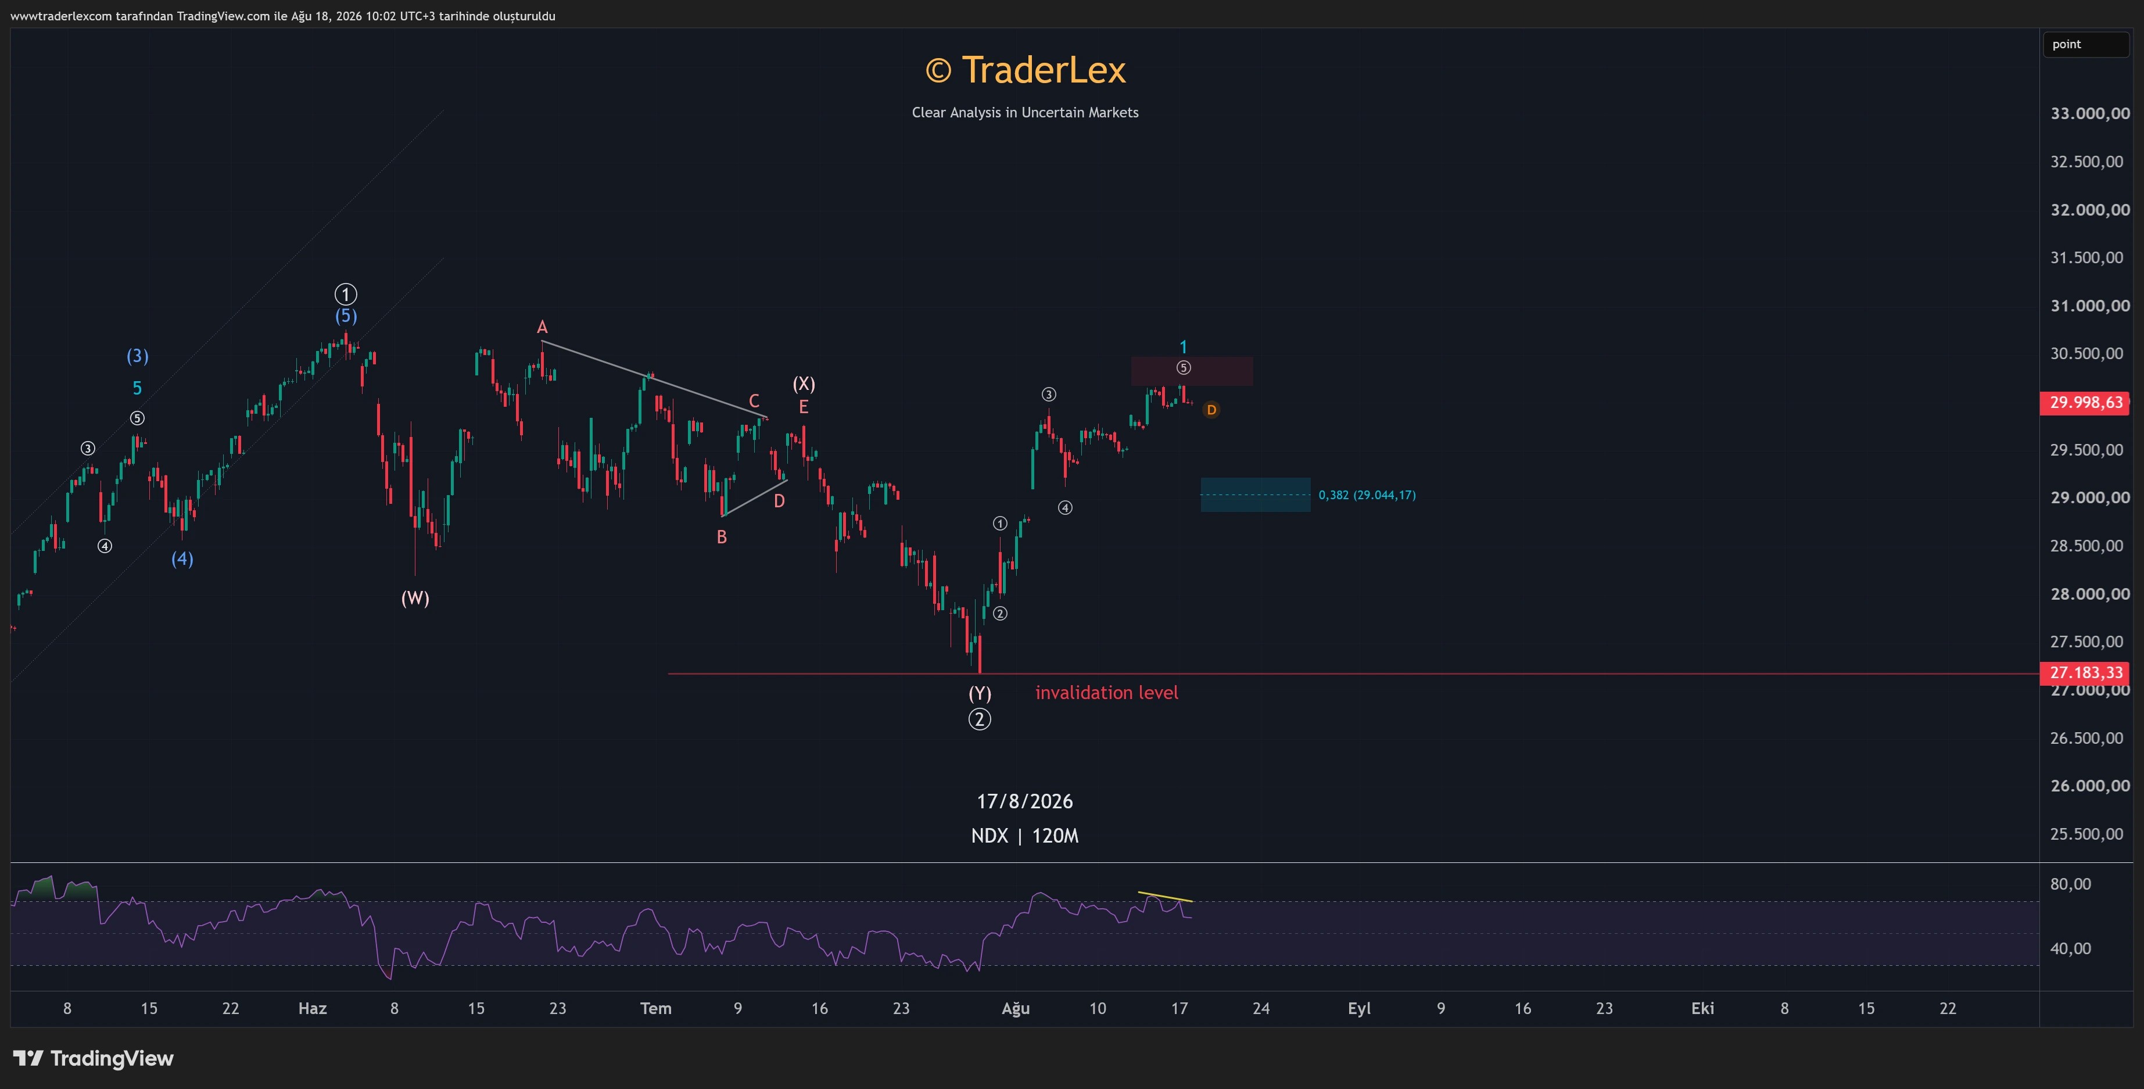Click the 33.000,00 price axis label
Screen dimensions: 2144x1089
tap(2090, 114)
